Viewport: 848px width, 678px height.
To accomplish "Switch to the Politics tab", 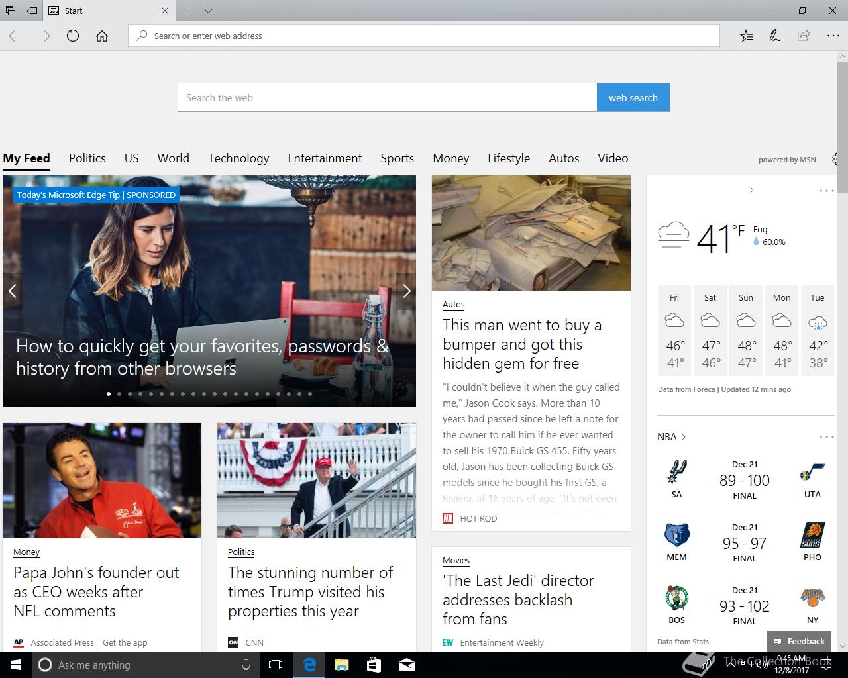I will (x=87, y=158).
